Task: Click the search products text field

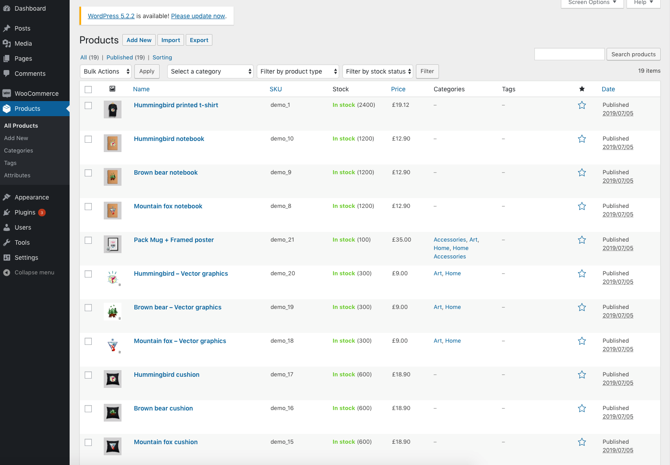Action: pos(569,54)
